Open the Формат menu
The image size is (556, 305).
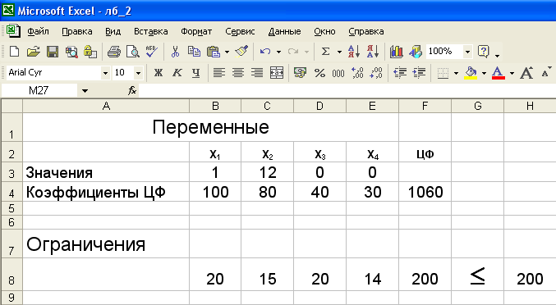(196, 31)
